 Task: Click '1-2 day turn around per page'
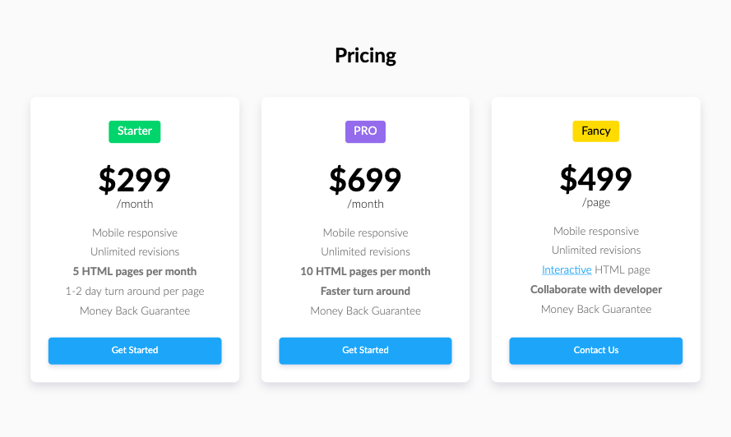(135, 291)
